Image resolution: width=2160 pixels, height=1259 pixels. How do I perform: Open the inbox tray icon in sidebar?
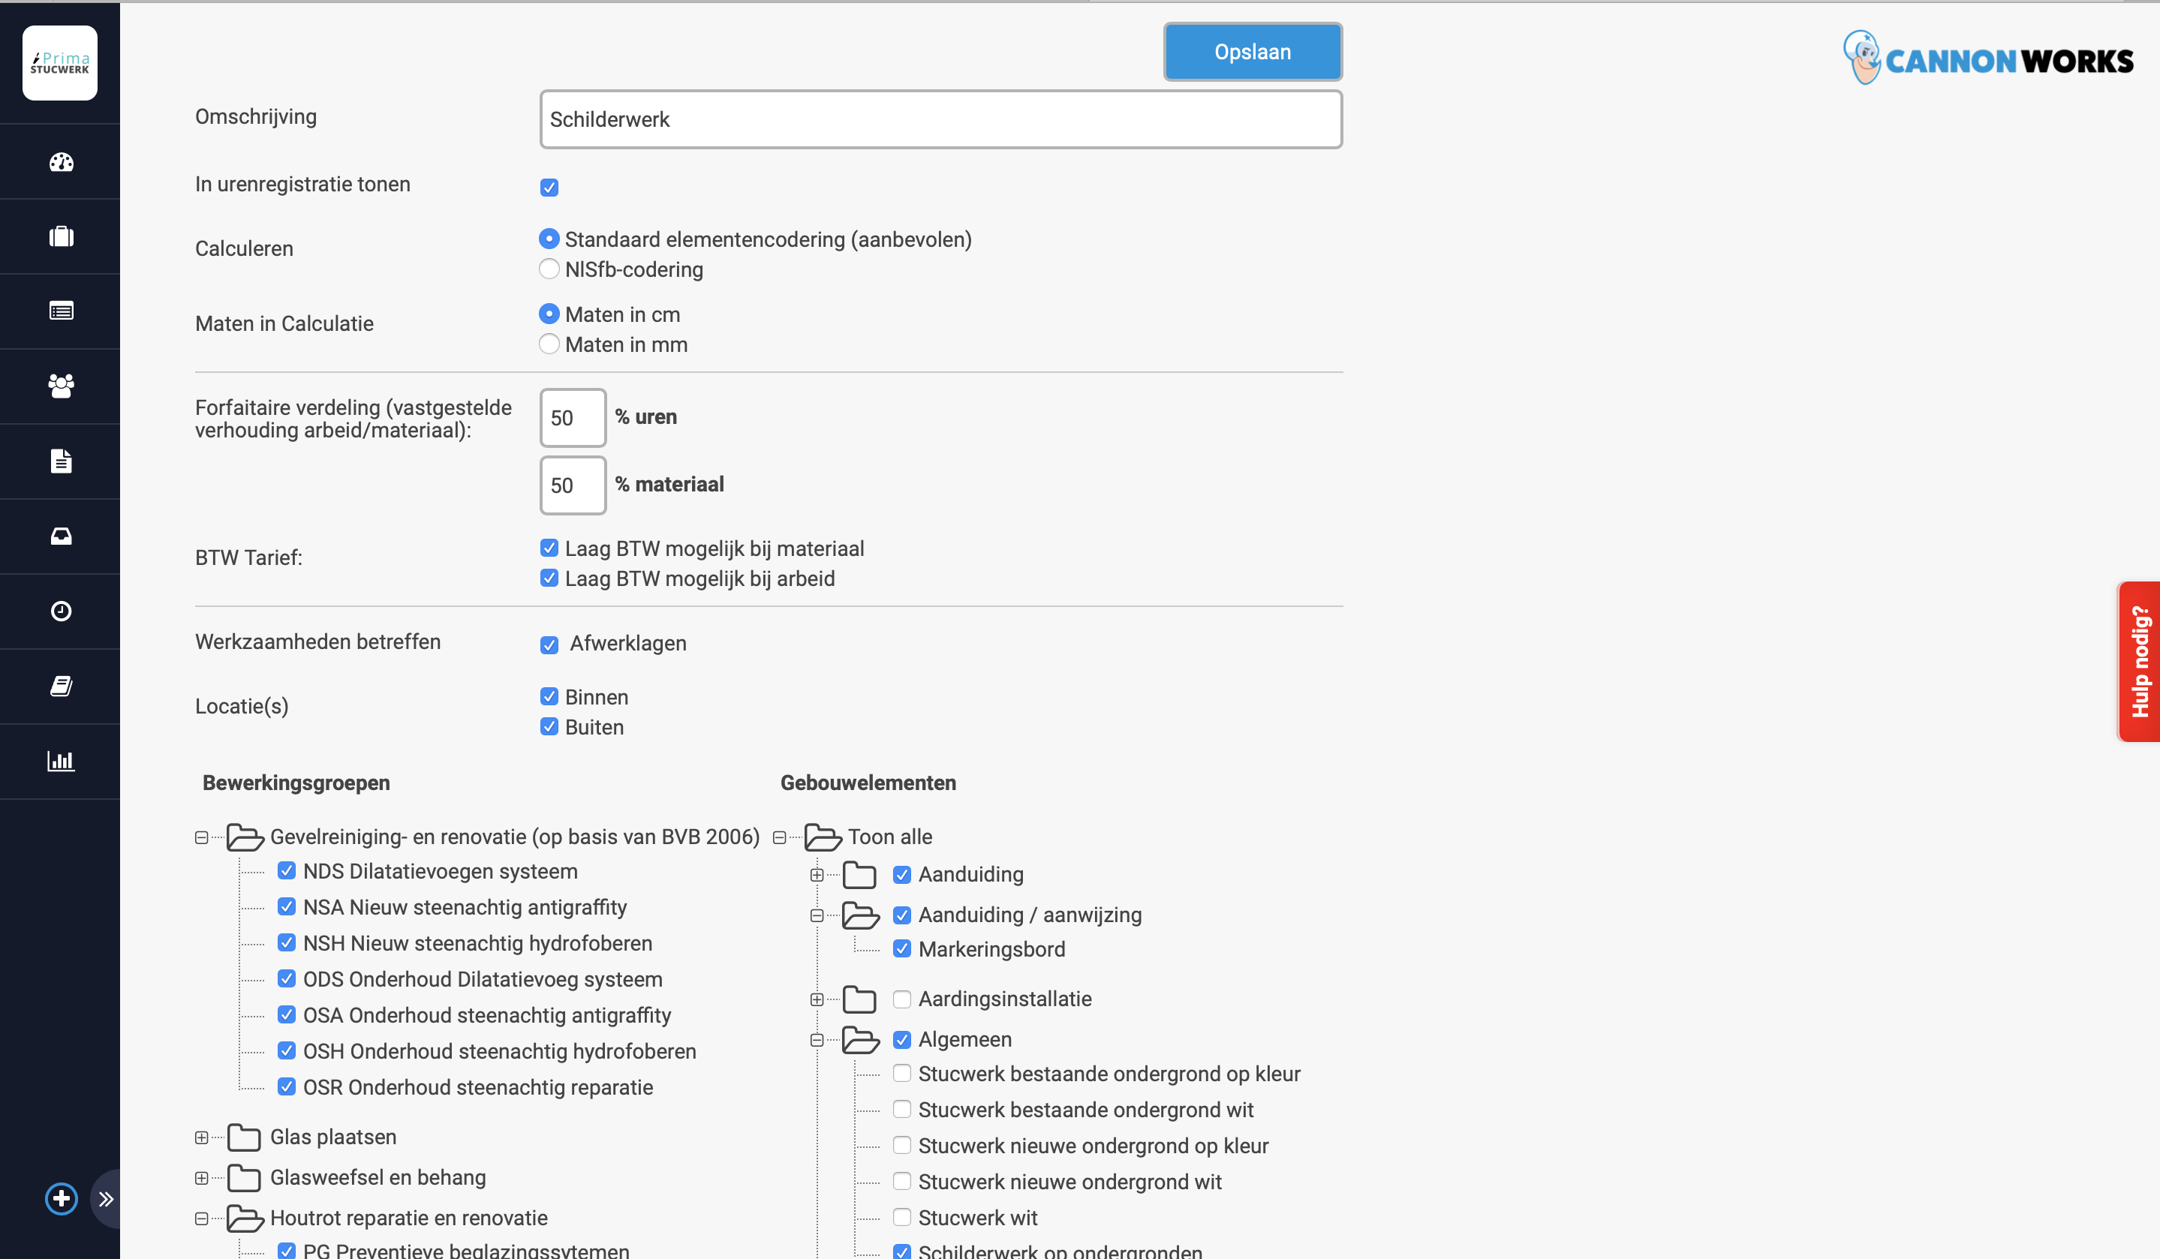coord(61,536)
